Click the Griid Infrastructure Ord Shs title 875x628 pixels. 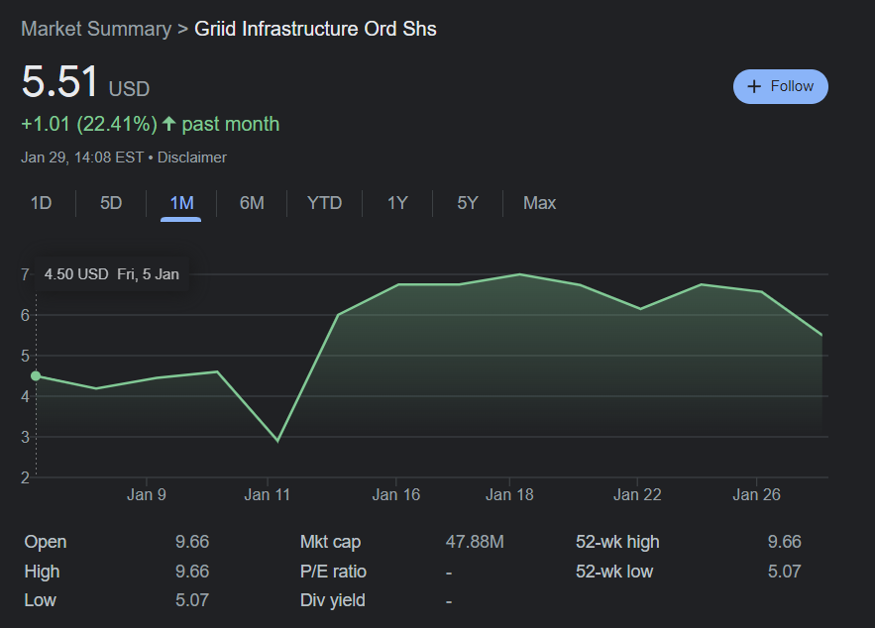pyautogui.click(x=315, y=29)
